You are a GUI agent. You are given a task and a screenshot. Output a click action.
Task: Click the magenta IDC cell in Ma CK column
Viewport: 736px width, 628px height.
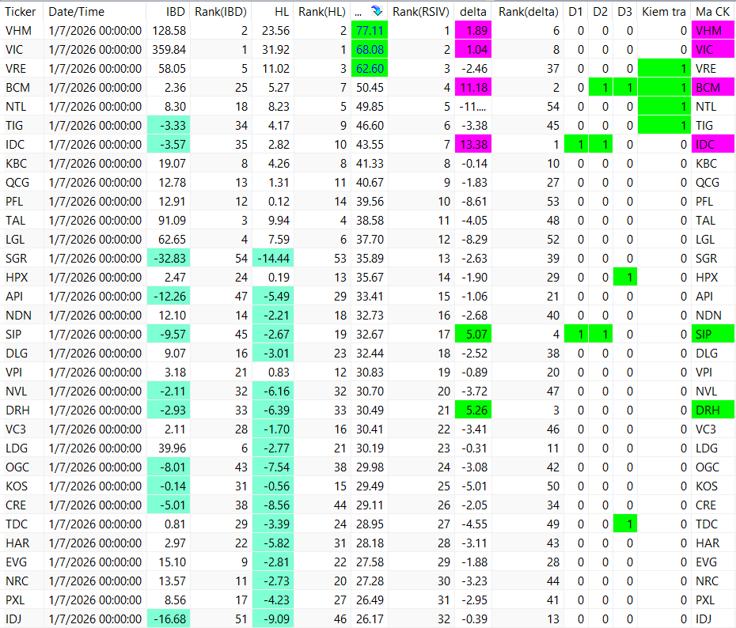click(x=713, y=145)
